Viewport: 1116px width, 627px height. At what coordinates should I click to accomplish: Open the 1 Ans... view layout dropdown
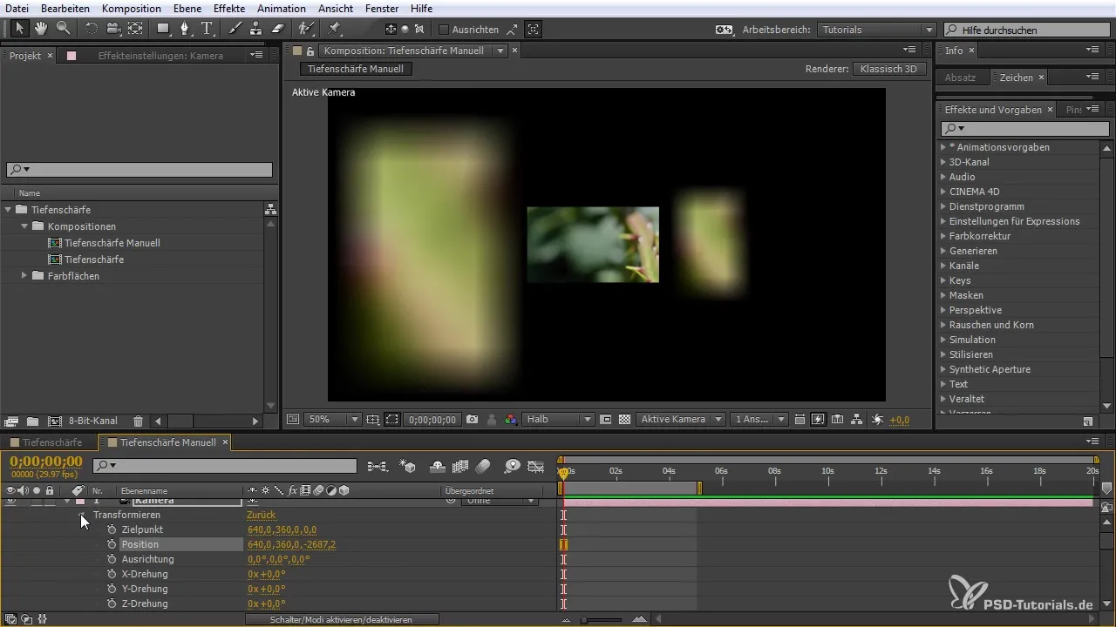coord(759,419)
